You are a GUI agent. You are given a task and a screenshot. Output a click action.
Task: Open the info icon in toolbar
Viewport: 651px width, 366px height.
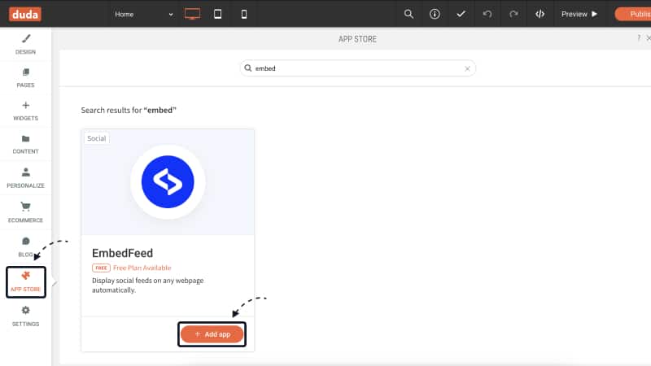click(x=435, y=14)
